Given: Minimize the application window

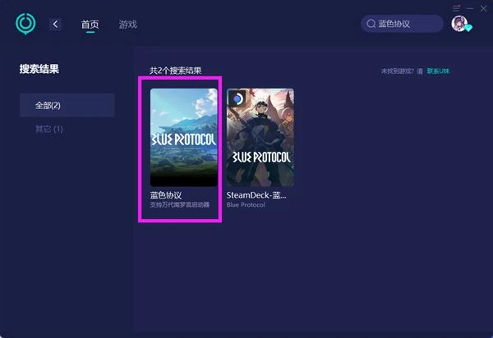Looking at the screenshot, I should (470, 7).
